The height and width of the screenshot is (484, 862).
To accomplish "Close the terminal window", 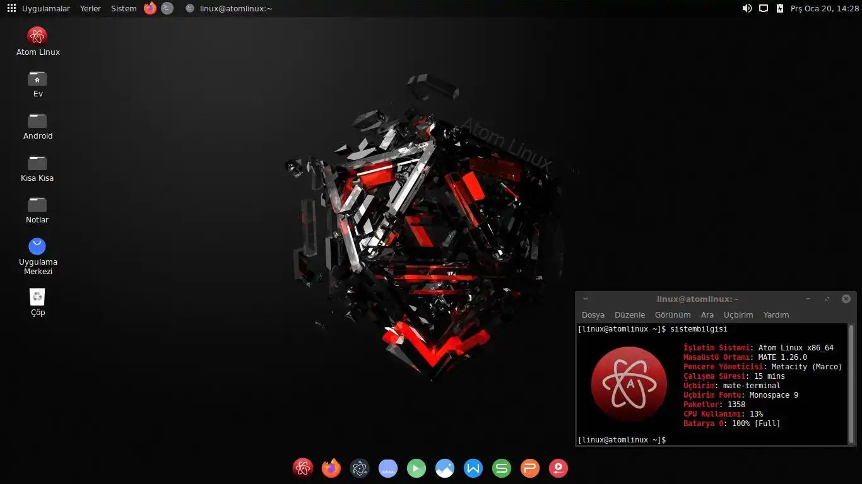I will click(x=846, y=299).
